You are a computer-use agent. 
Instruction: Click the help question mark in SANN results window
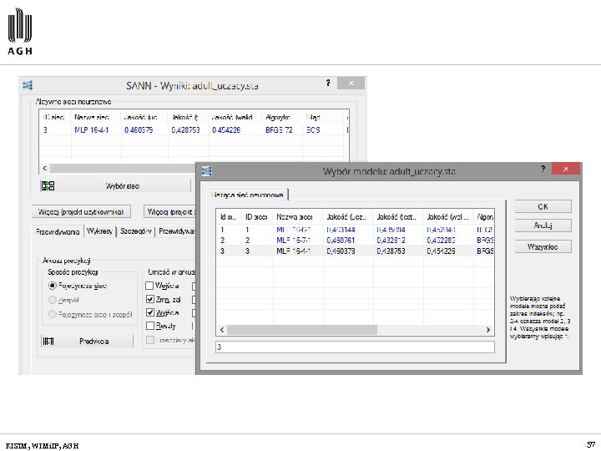(x=328, y=83)
